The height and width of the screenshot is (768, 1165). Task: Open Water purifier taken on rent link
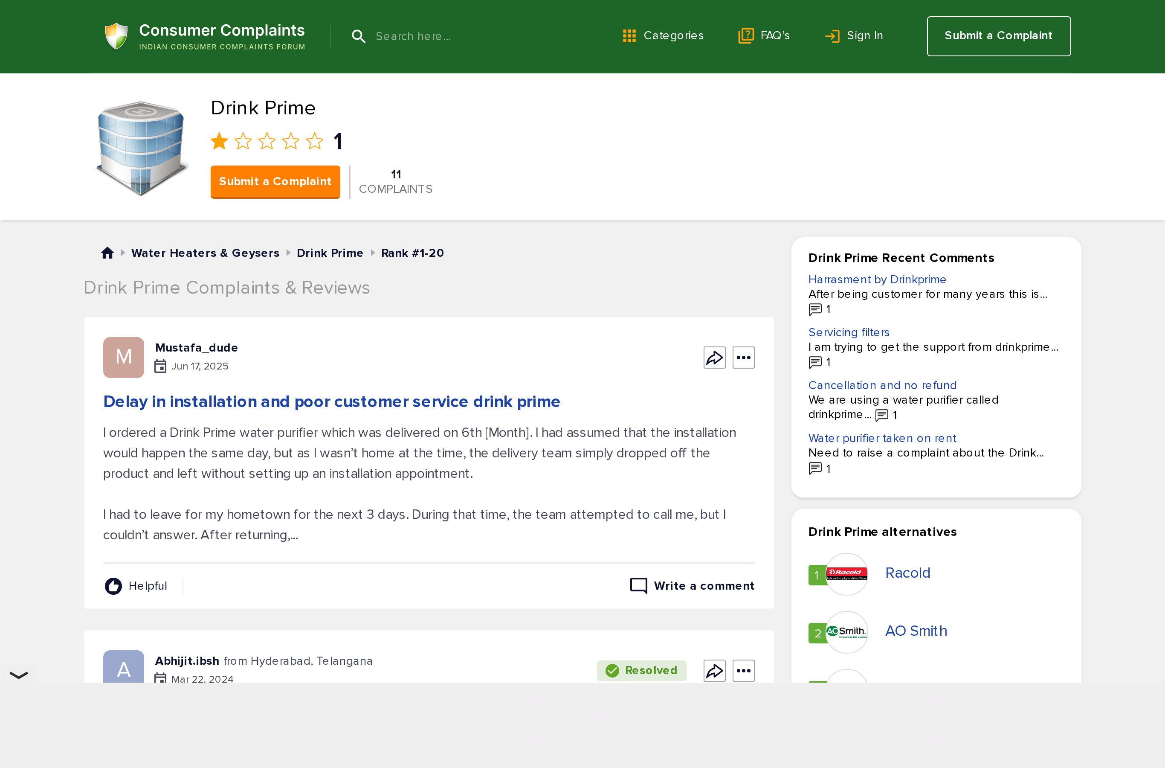(x=882, y=438)
